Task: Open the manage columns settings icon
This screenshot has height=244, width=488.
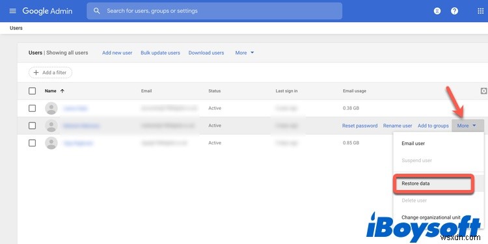Action: [x=483, y=91]
